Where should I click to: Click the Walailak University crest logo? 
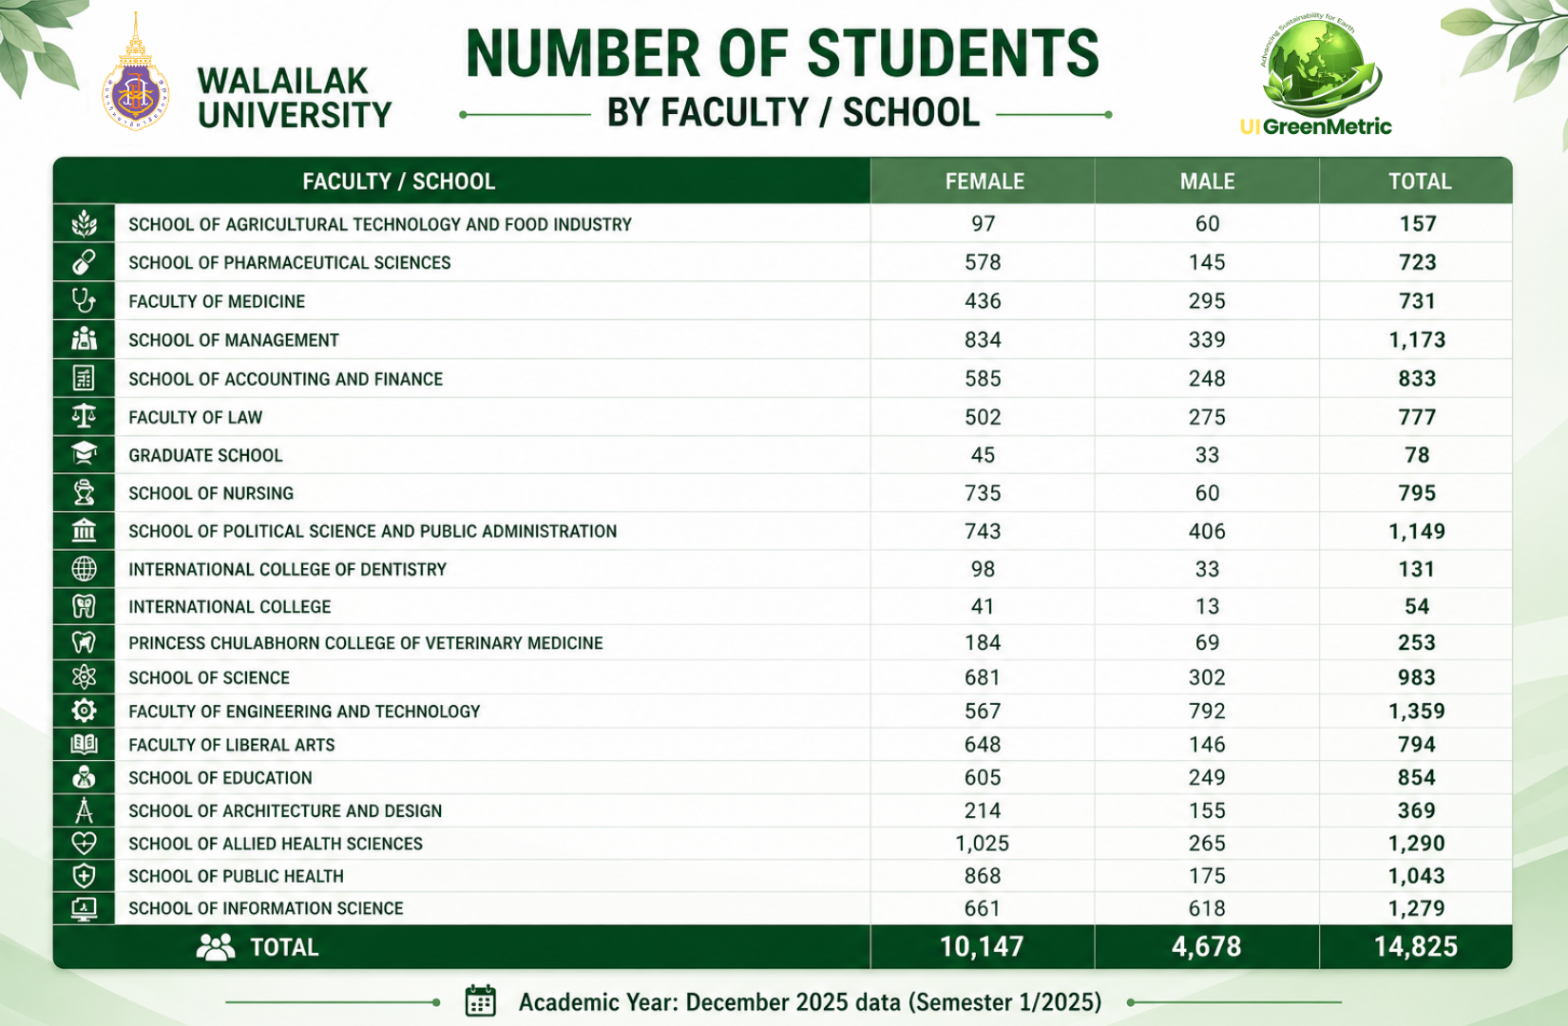click(x=135, y=72)
